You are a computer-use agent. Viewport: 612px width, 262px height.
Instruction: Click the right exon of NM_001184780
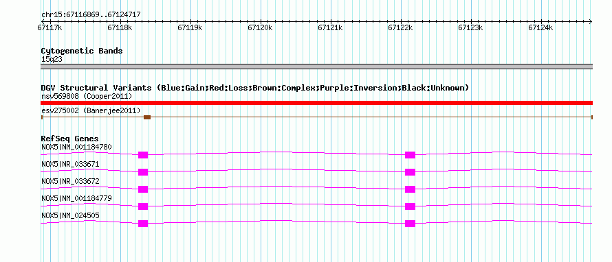(410, 155)
